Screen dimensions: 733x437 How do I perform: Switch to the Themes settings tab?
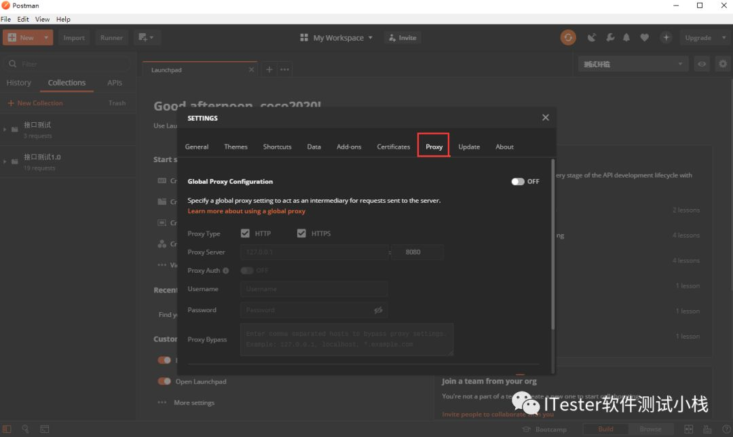tap(236, 147)
